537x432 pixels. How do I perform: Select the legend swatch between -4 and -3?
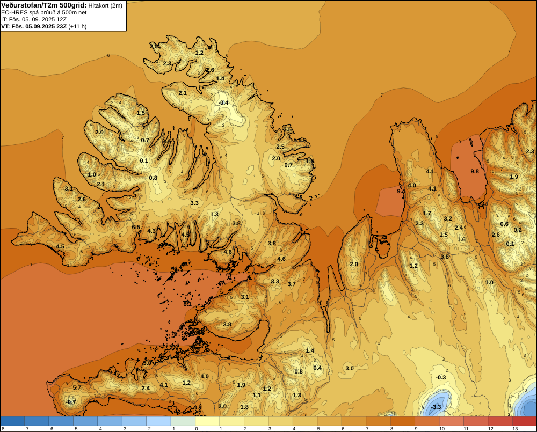point(110,421)
